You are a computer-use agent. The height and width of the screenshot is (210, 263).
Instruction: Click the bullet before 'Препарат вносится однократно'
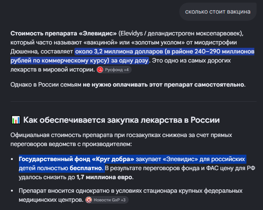[12, 191]
